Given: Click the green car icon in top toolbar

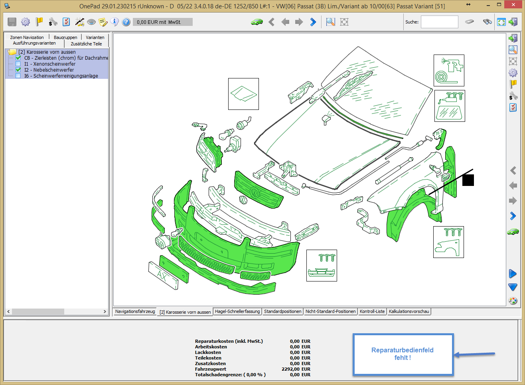Looking at the screenshot, I should 257,22.
